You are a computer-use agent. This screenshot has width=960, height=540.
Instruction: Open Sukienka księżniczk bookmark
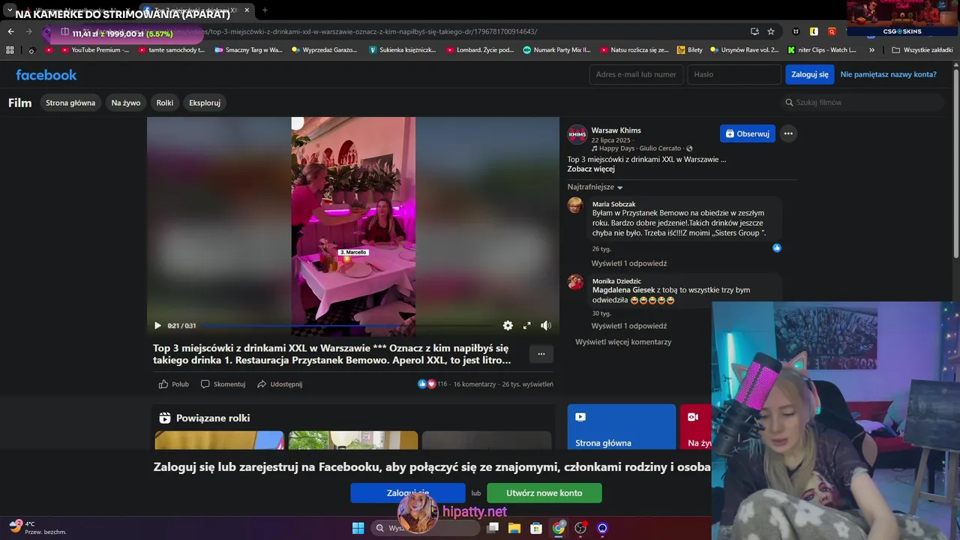403,50
